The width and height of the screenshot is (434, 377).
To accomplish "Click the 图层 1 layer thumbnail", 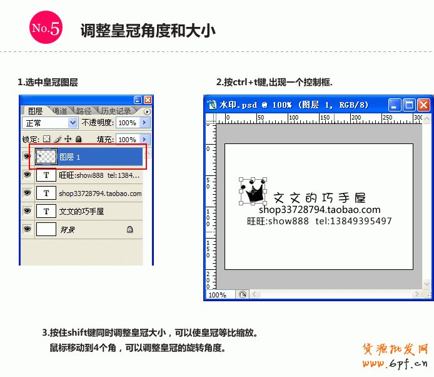I will [x=46, y=157].
